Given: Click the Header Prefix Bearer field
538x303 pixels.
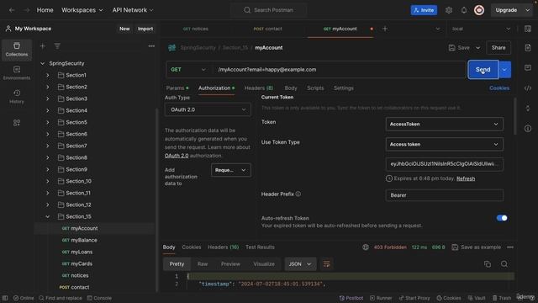Looking at the screenshot, I should [445, 195].
